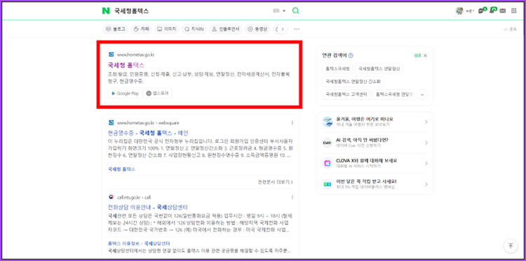Click the call.nts.go.kr › call URL text

133,197
